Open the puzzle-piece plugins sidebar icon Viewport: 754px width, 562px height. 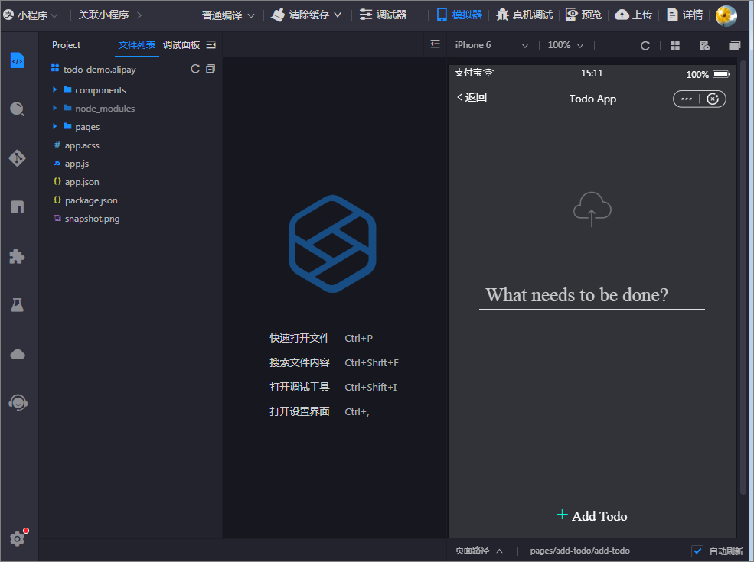click(x=18, y=256)
